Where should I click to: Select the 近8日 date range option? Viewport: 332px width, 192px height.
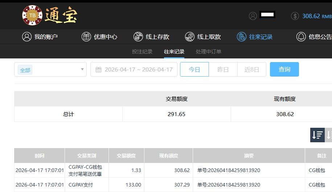(251, 69)
